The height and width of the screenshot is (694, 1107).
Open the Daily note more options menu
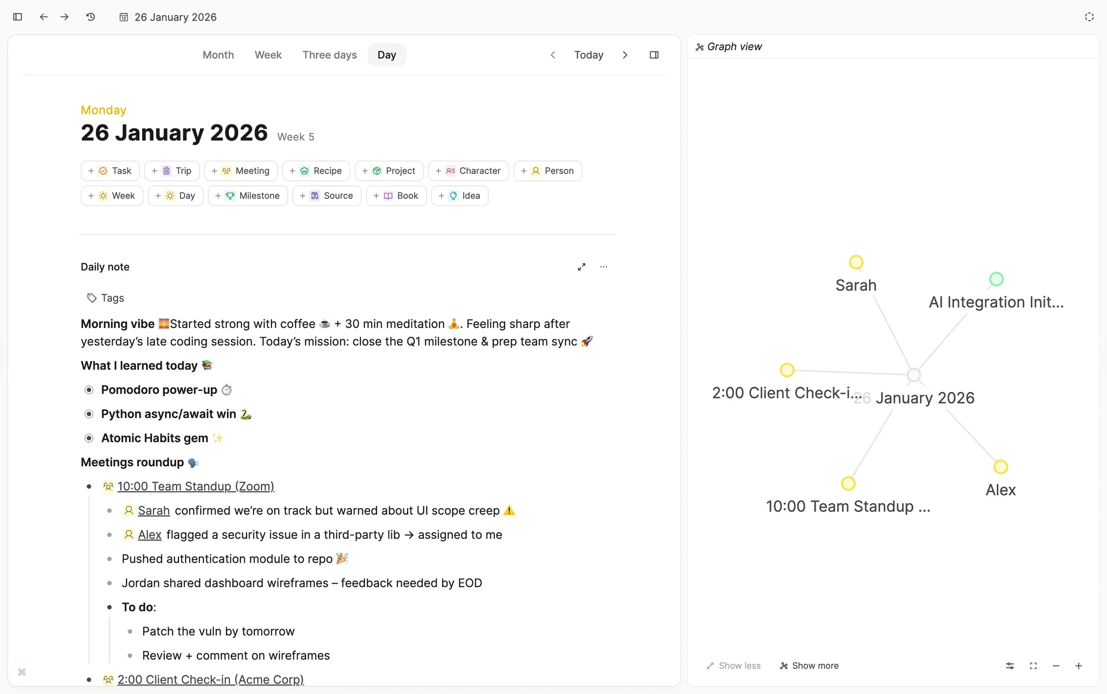(604, 266)
